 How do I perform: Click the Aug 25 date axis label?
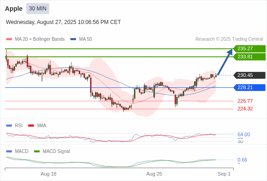[x=154, y=174]
